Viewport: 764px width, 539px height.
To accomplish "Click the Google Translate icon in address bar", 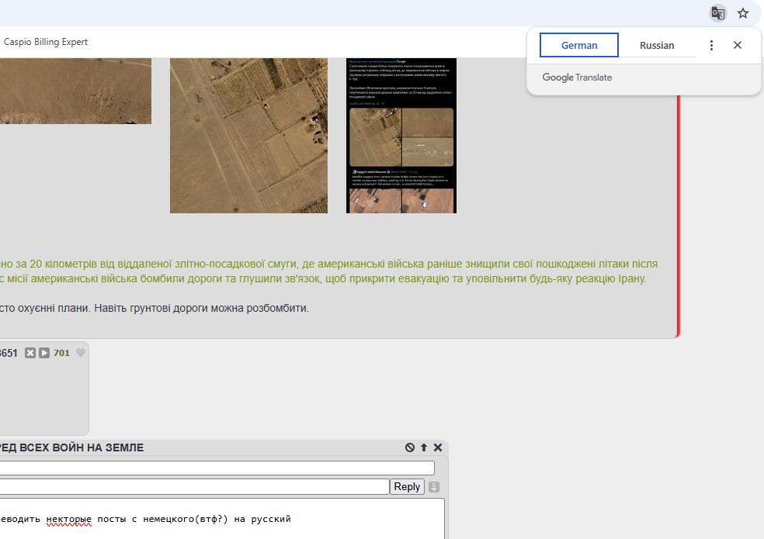I will tap(718, 13).
